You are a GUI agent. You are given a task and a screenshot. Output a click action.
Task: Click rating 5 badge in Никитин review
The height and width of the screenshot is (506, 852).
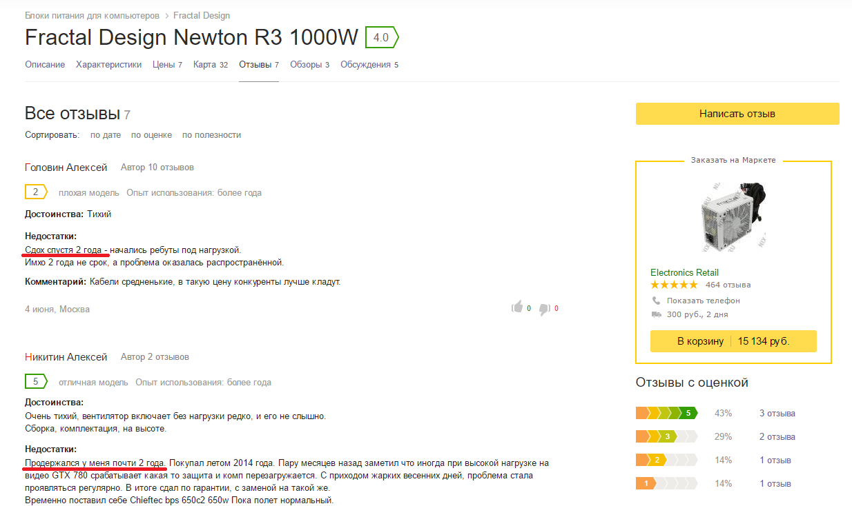36,381
